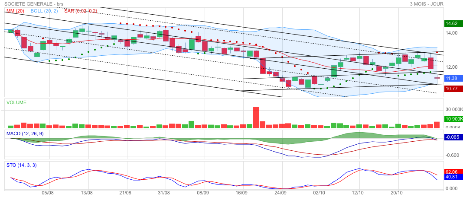This screenshot has width=463, height=197.
Task: Click the 20/10 date axis label
Action: pos(397,193)
